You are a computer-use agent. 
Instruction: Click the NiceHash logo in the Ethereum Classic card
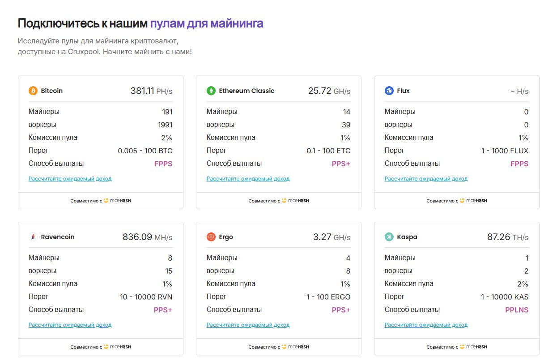(x=295, y=201)
